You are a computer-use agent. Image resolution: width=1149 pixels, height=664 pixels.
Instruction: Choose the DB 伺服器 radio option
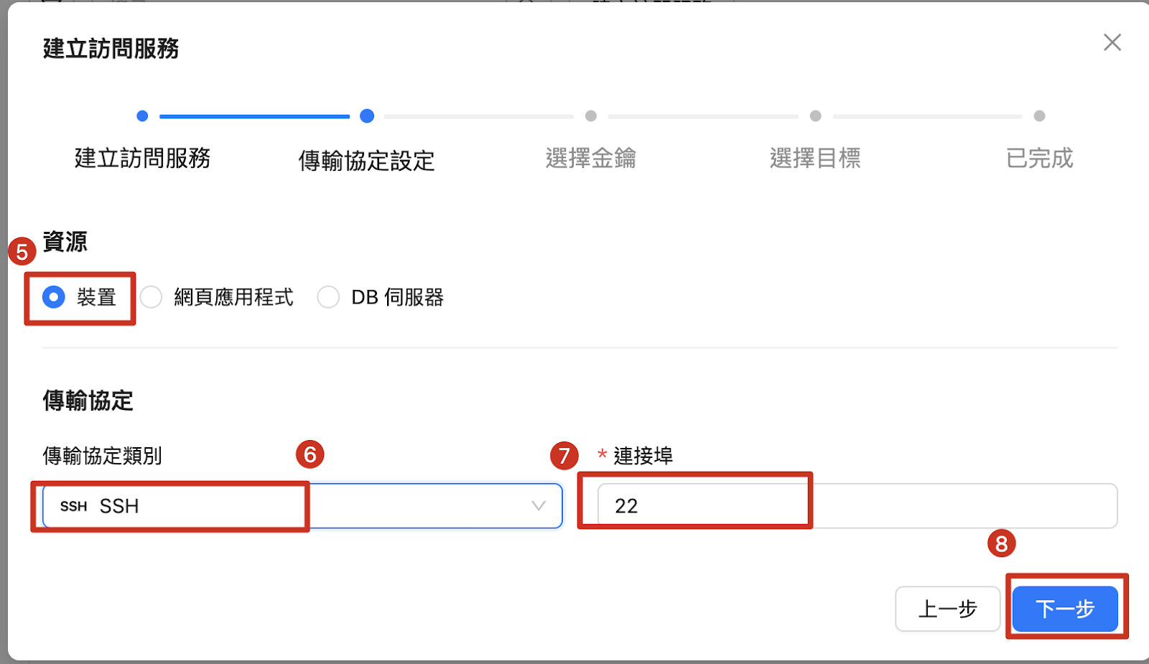[329, 297]
